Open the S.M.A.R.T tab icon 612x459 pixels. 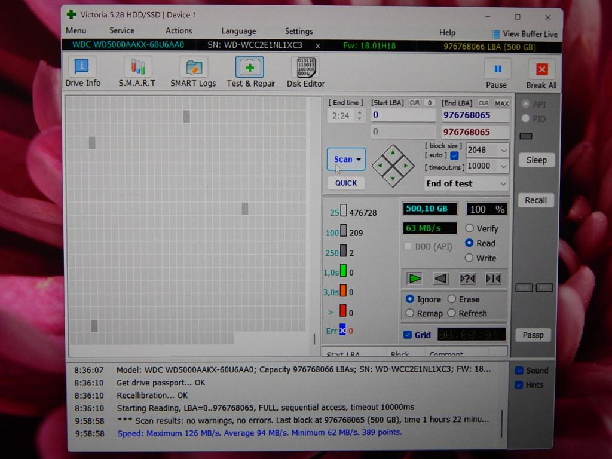click(x=137, y=67)
